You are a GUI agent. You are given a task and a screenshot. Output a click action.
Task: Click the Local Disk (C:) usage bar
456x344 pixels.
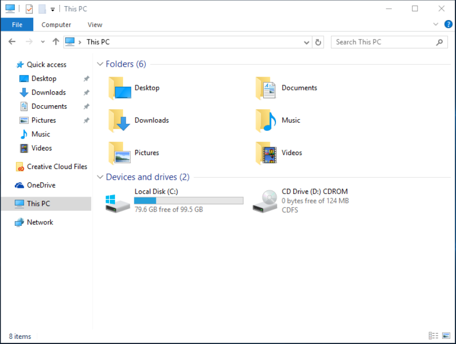point(188,201)
